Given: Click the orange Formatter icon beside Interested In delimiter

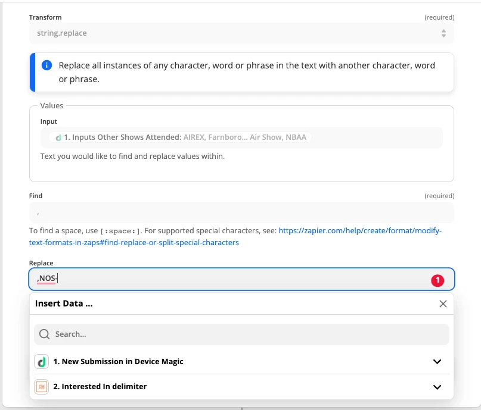Looking at the screenshot, I should pyautogui.click(x=41, y=387).
